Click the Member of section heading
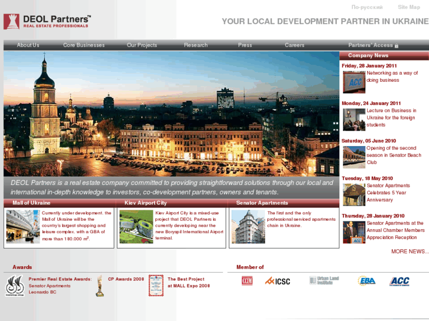Screen dimensions: 429x321 [x=250, y=267]
